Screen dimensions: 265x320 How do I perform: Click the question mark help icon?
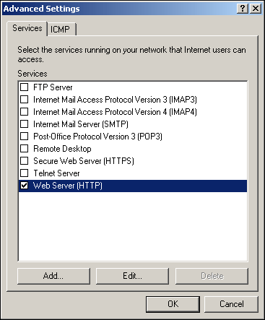(x=243, y=9)
